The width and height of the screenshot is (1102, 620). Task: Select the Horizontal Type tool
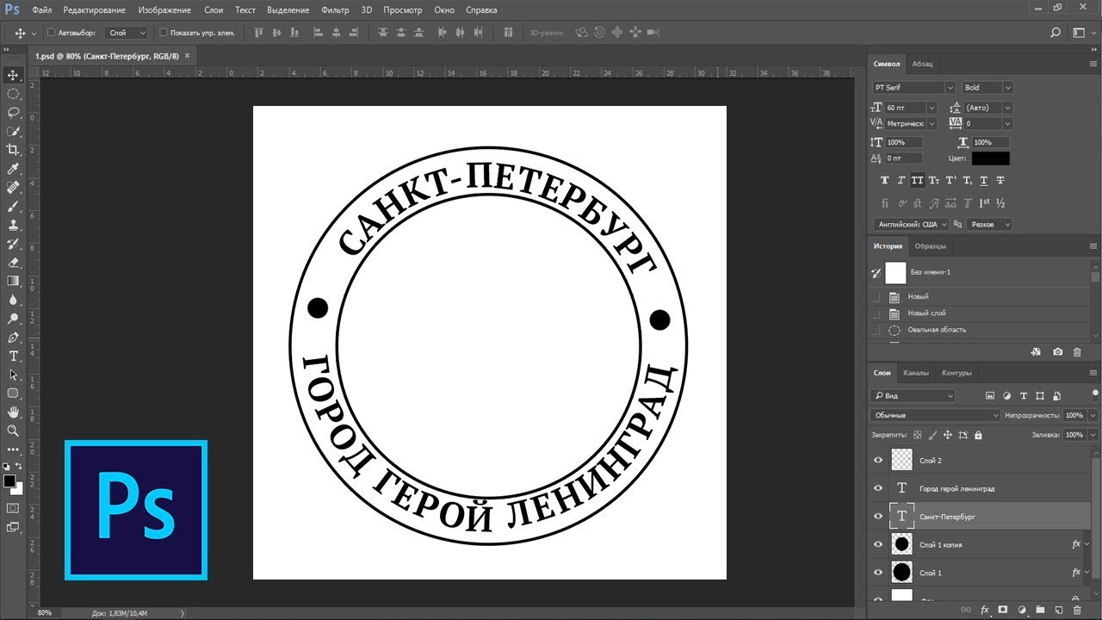pyautogui.click(x=13, y=356)
